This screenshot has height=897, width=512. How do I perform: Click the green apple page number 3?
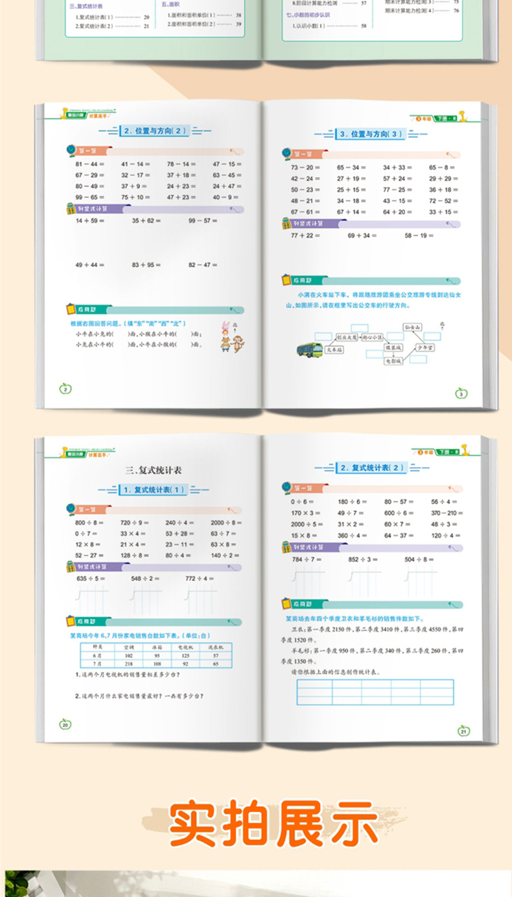pos(461,393)
